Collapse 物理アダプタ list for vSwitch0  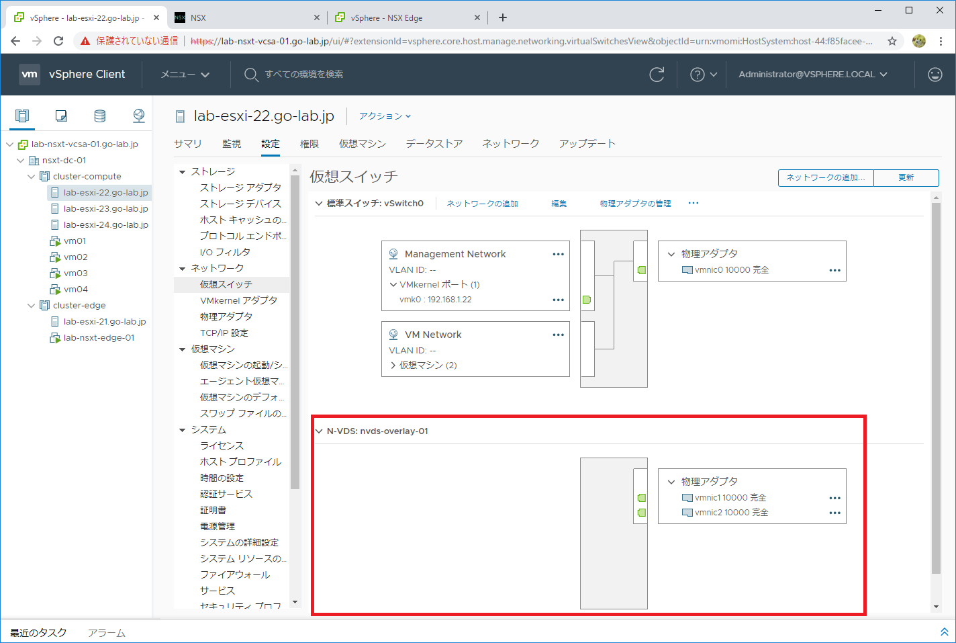tap(671, 254)
